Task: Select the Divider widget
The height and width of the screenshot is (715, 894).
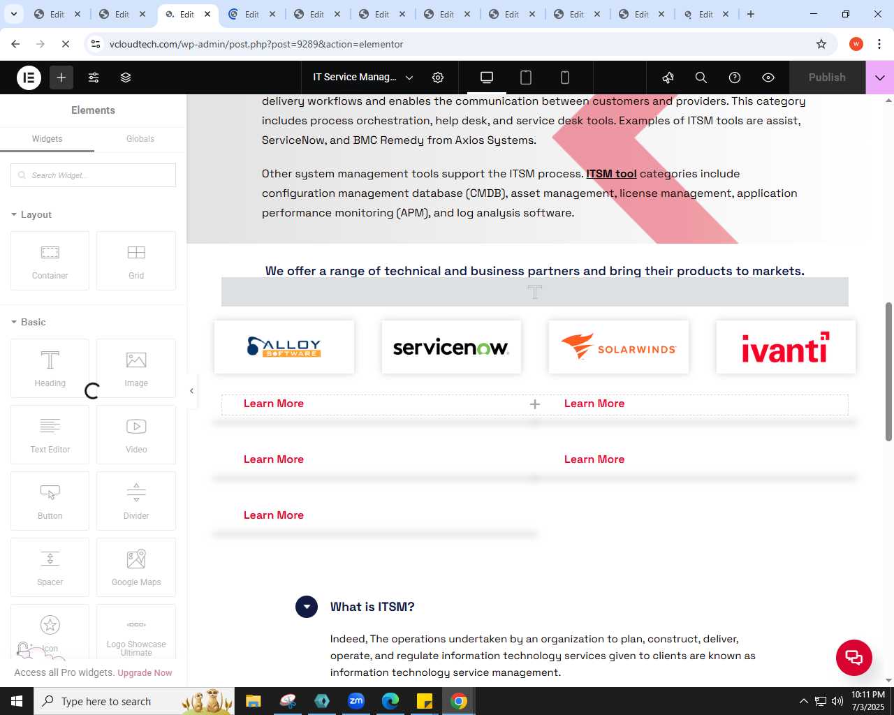Action: point(136,501)
